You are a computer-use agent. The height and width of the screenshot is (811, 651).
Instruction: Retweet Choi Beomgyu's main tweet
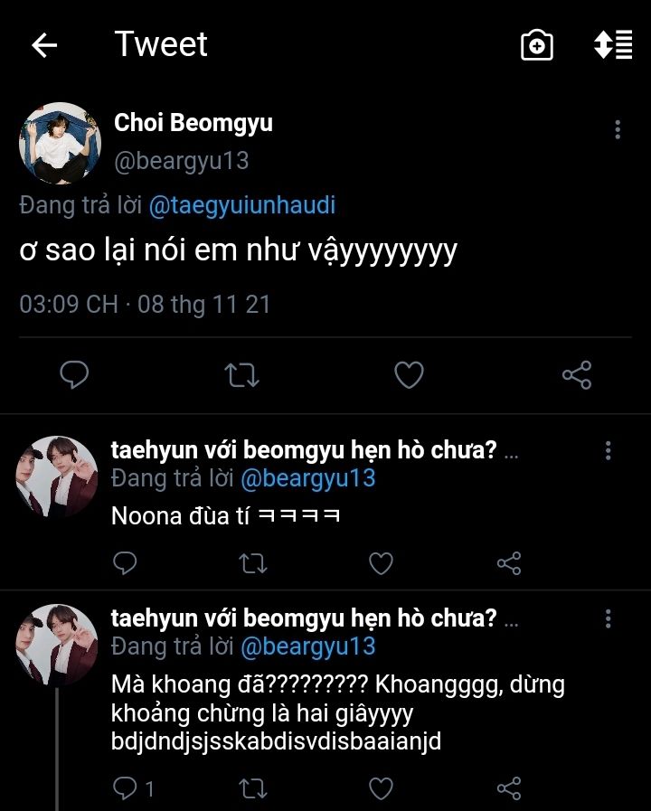[241, 374]
